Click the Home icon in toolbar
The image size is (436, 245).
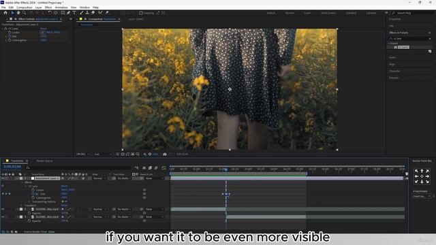[5, 13]
